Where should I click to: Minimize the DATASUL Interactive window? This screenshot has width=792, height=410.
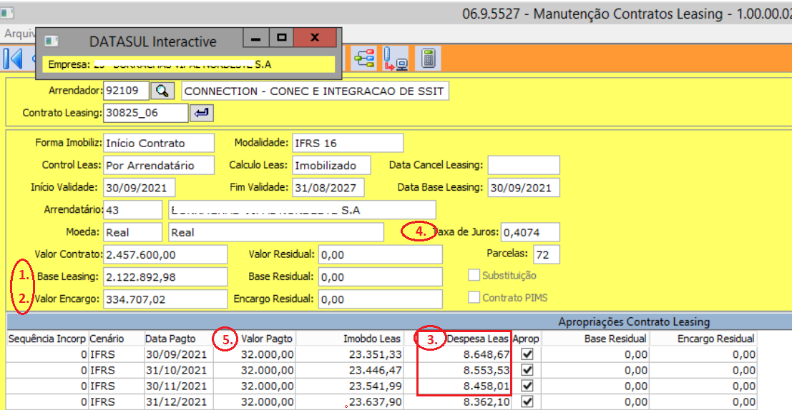coord(255,38)
